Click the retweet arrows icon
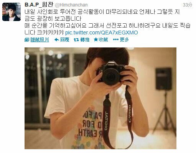The width and height of the screenshot is (196, 153). pos(76,40)
